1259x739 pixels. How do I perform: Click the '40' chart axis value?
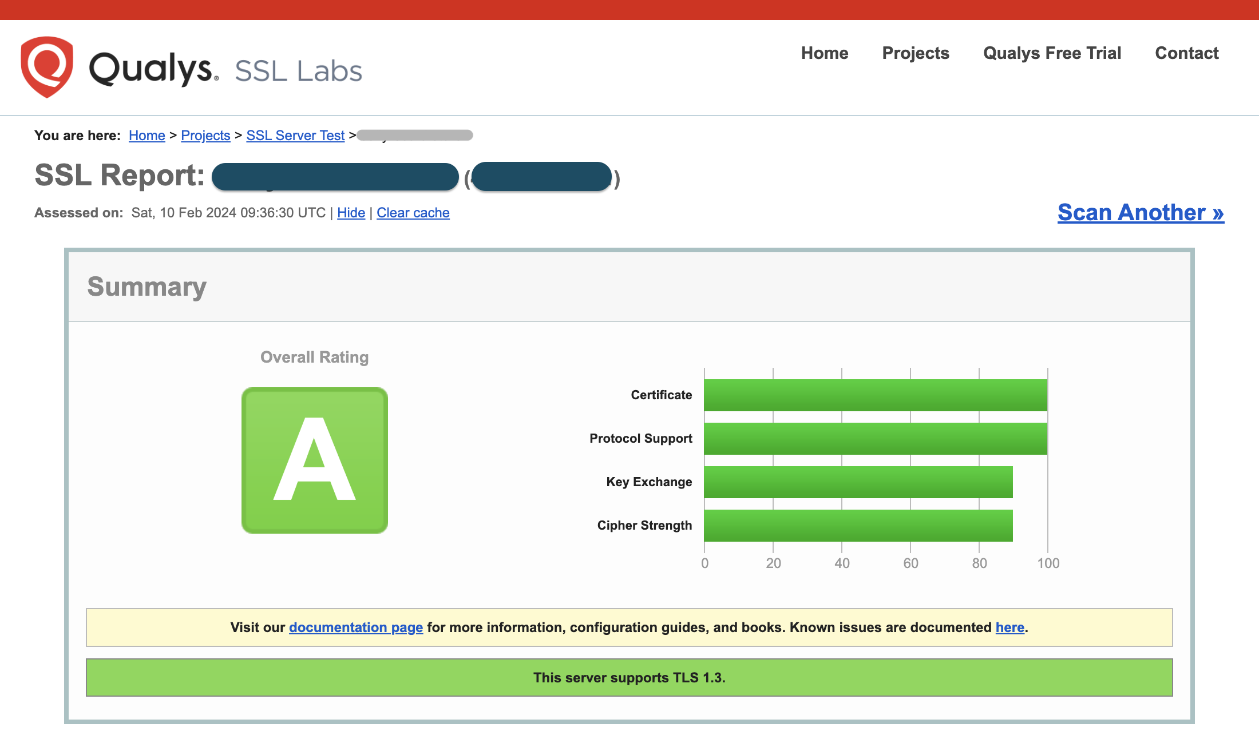[842, 563]
